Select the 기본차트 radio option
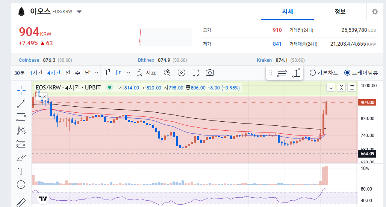This screenshot has height=207, width=386. [x=313, y=73]
